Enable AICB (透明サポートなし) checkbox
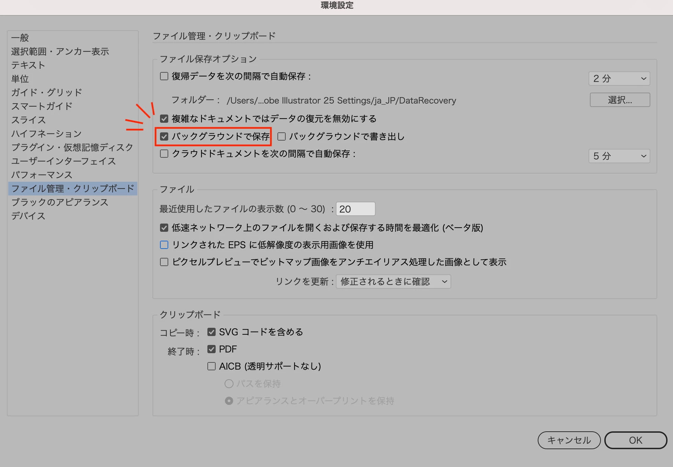 tap(212, 366)
